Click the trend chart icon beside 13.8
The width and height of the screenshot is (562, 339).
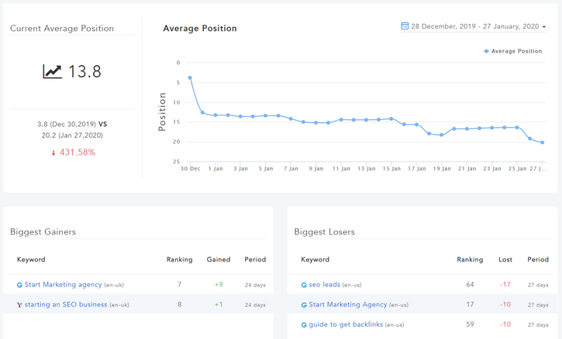(x=53, y=71)
